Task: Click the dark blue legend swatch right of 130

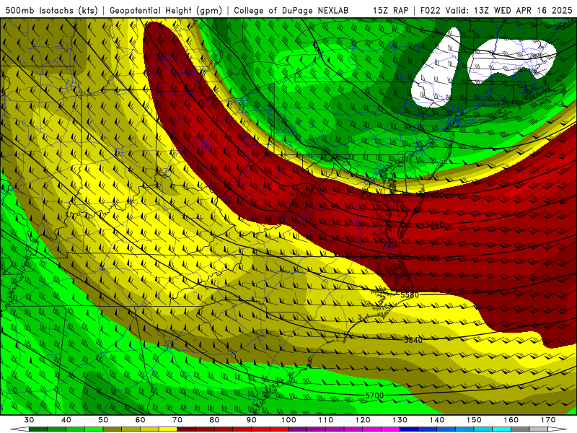Action: pos(409,429)
